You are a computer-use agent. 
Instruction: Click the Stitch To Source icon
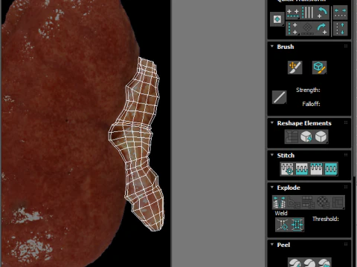coord(317,169)
